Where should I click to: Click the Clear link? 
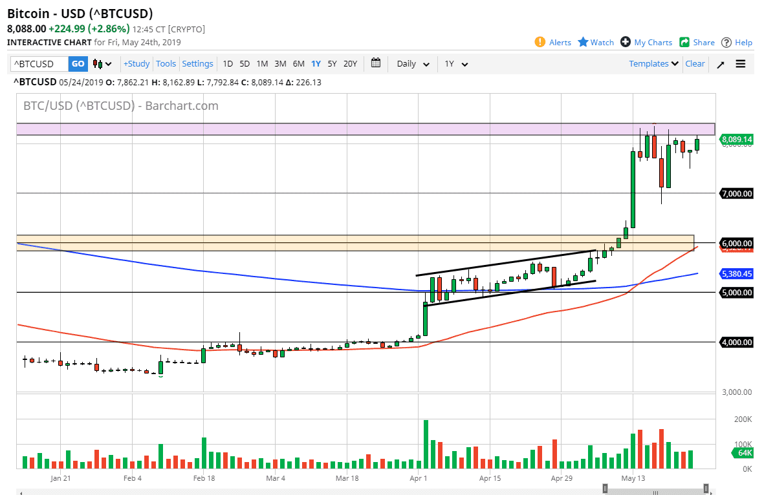pos(695,63)
